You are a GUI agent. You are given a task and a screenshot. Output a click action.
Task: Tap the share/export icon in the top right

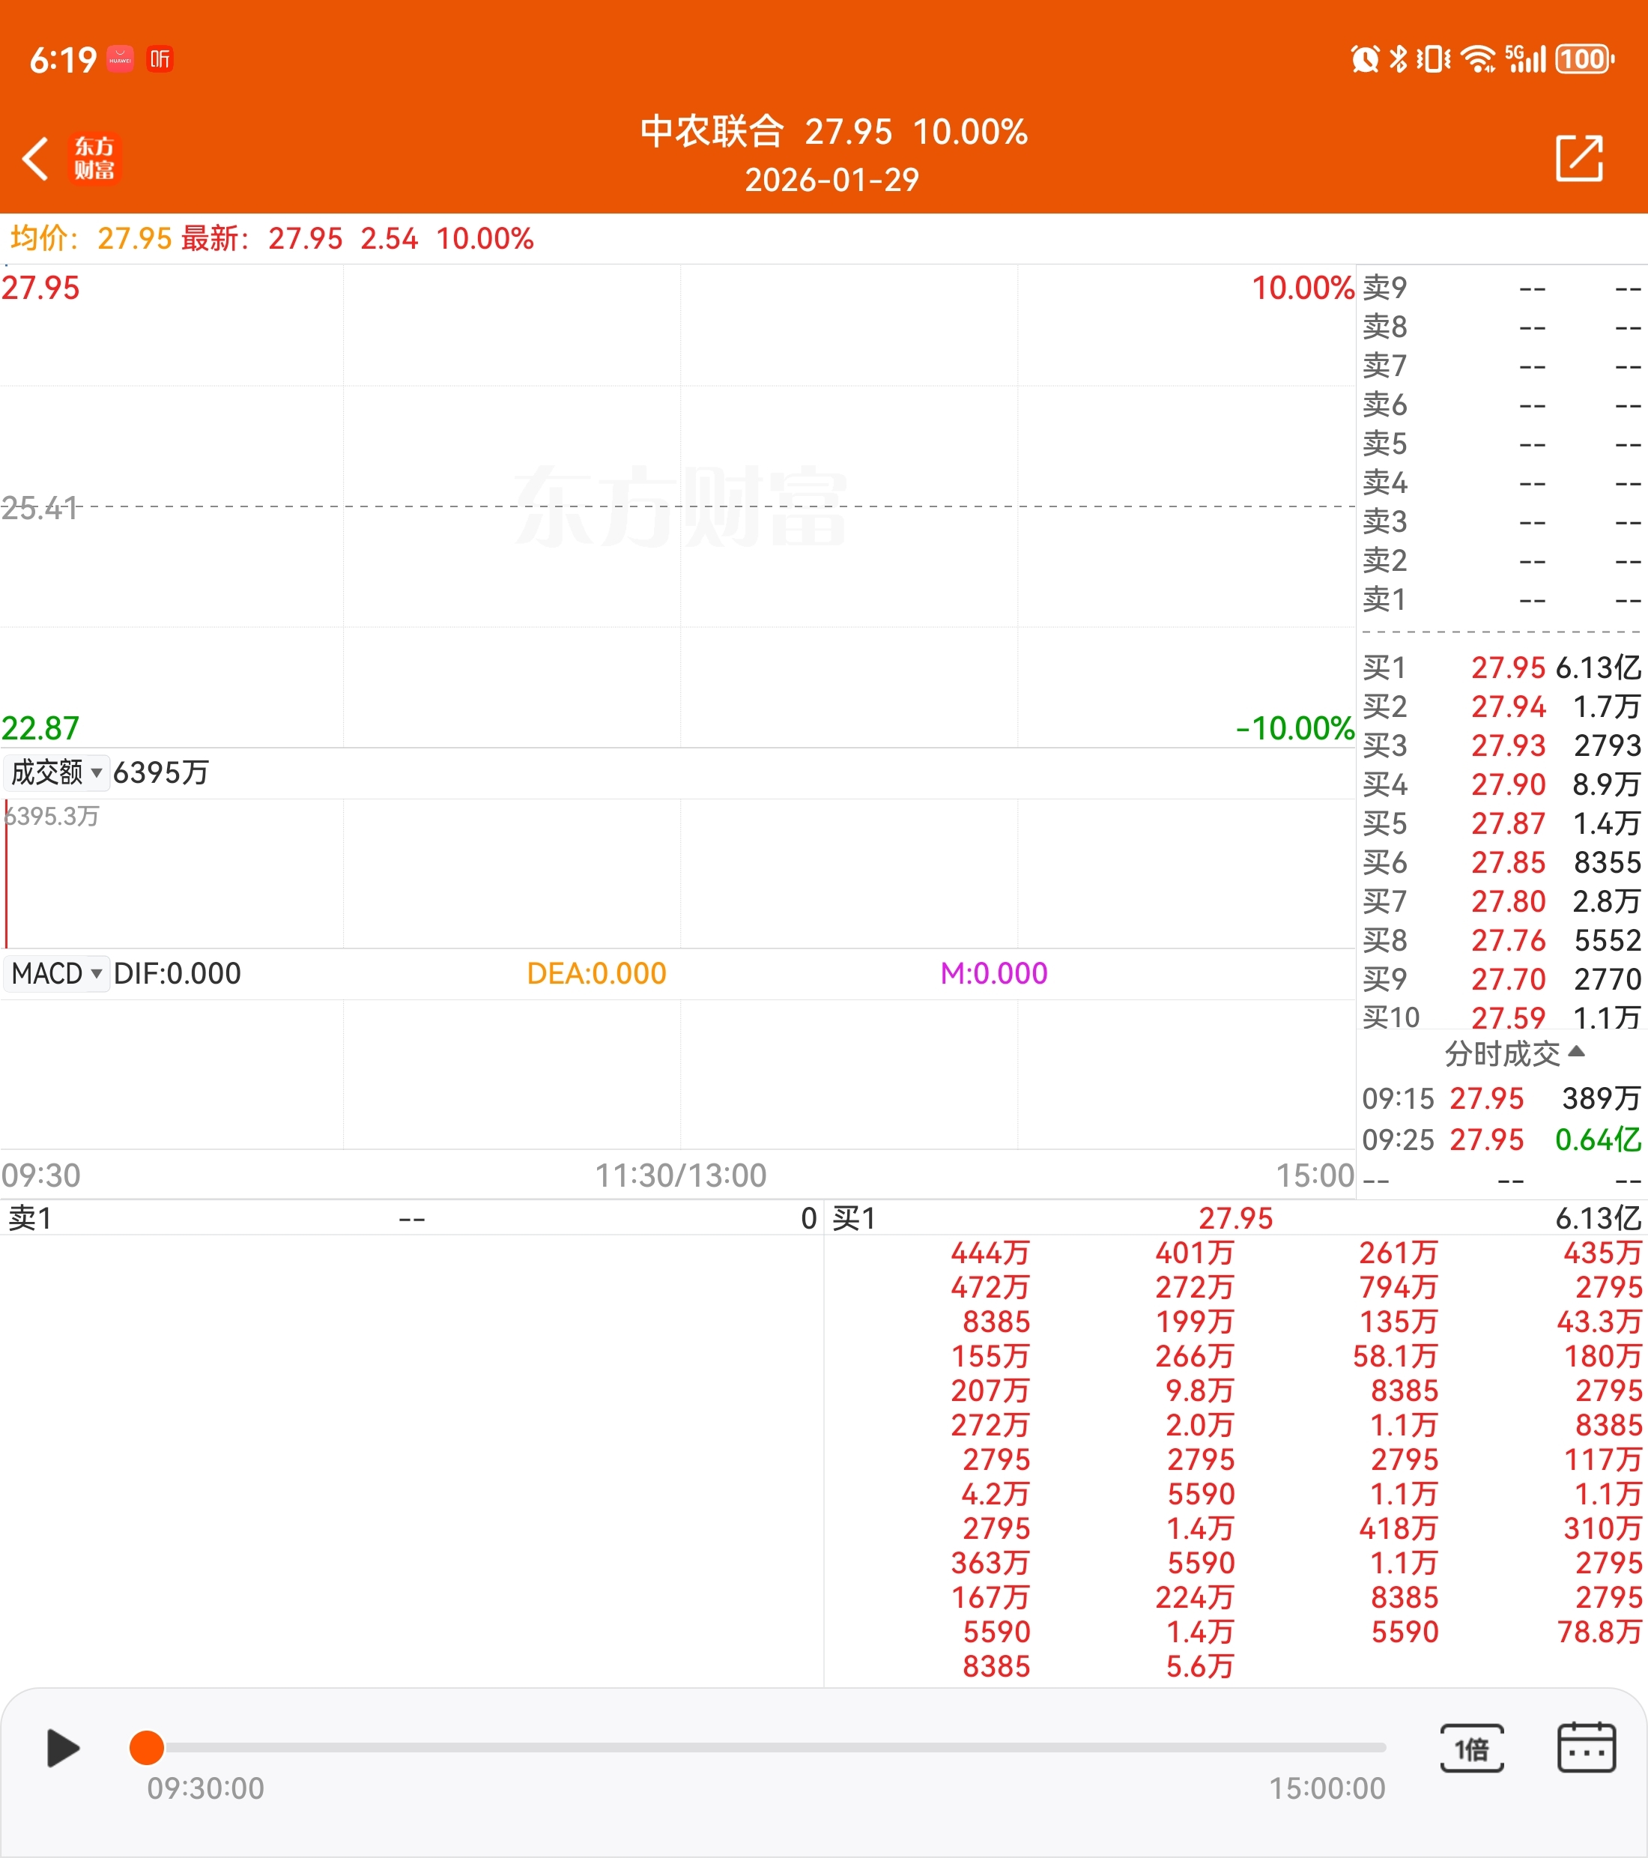(1579, 159)
